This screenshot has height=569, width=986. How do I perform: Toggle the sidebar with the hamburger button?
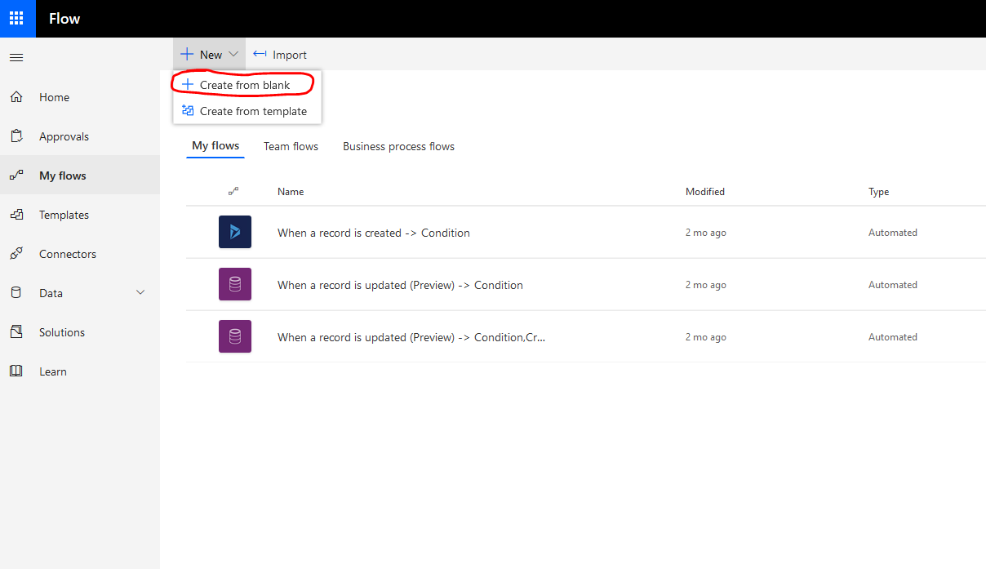16,57
